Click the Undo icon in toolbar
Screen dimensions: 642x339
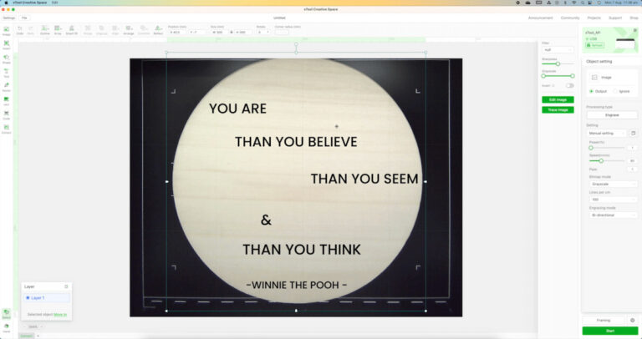click(19, 31)
